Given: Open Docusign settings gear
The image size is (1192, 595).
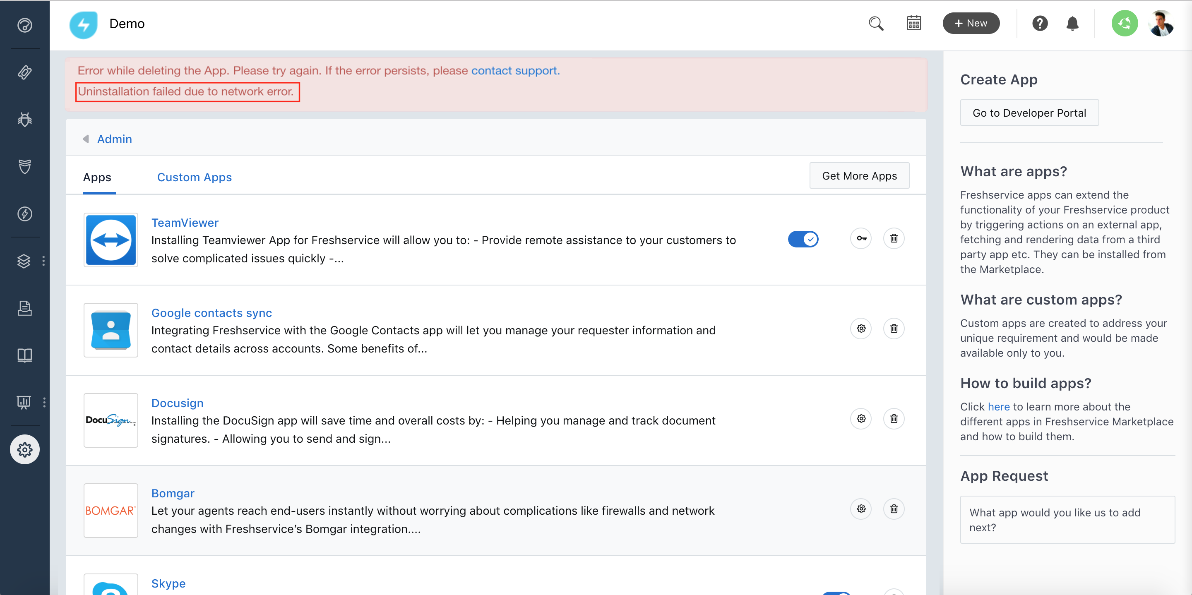Looking at the screenshot, I should (861, 419).
